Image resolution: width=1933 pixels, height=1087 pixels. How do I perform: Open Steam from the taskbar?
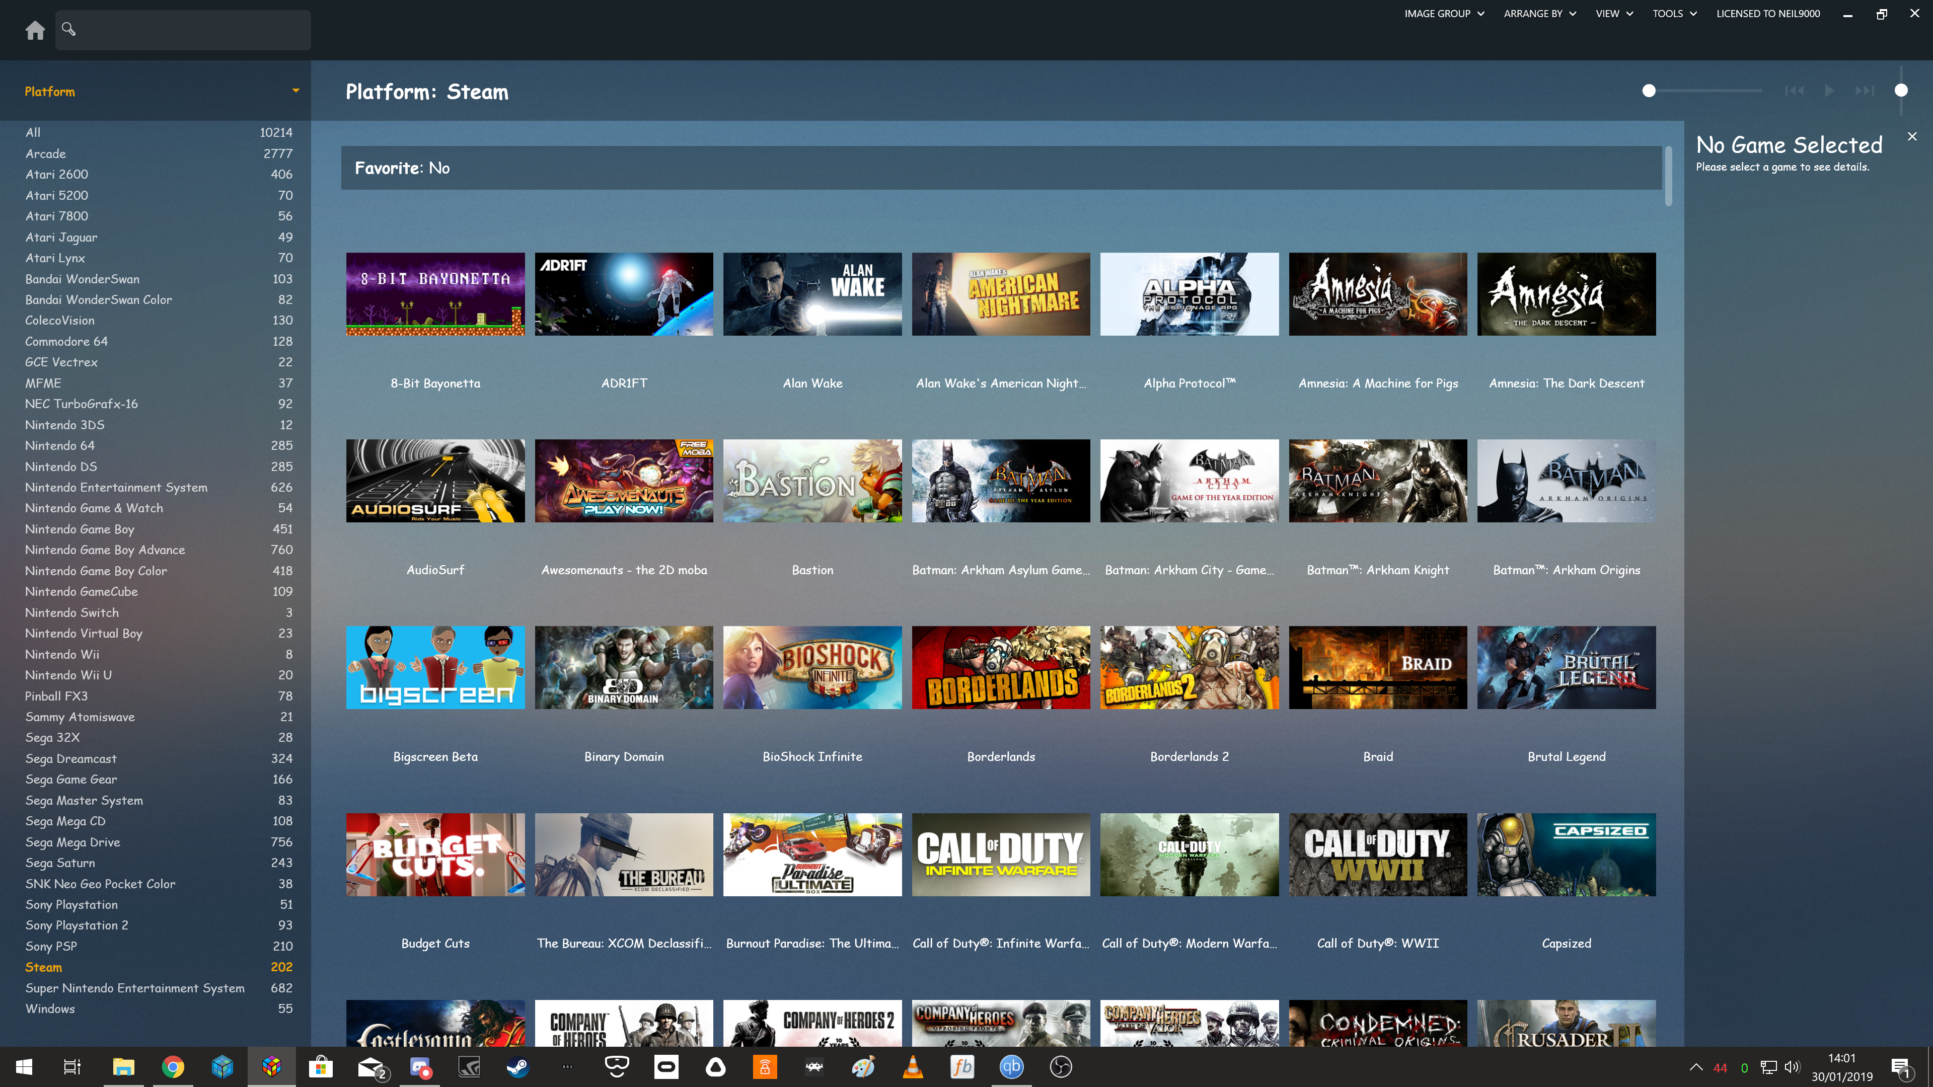pos(518,1067)
